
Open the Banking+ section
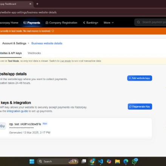coord(91,23)
